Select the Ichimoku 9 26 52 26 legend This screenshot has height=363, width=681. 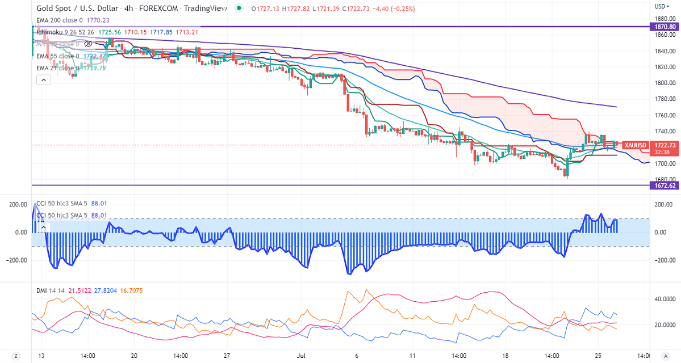tap(65, 32)
